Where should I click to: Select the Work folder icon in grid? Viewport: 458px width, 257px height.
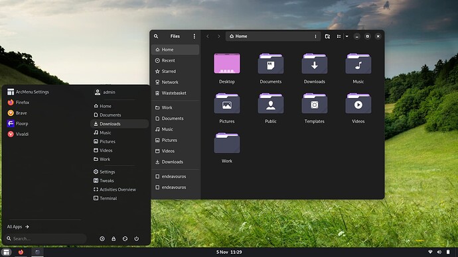[x=227, y=143]
